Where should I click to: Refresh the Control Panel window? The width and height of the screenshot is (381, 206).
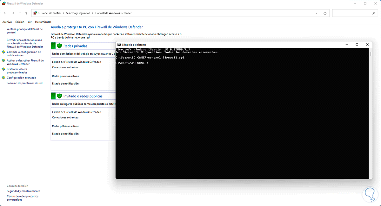click(x=325, y=13)
